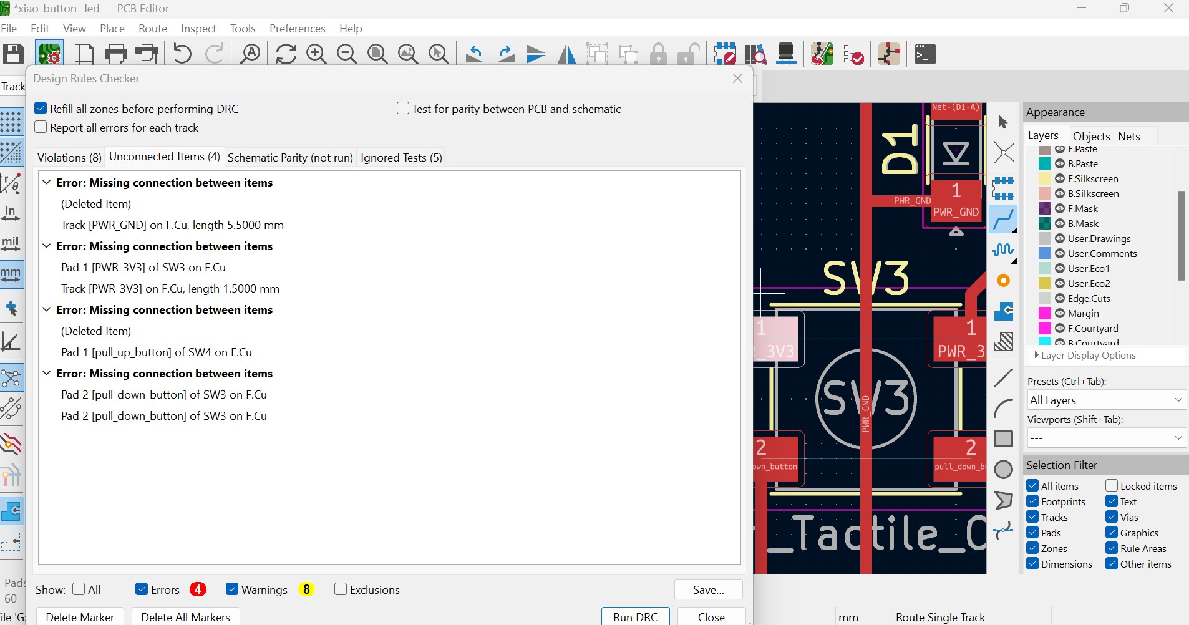Click the Lock items icon
The height and width of the screenshot is (625, 1189).
pyautogui.click(x=658, y=54)
